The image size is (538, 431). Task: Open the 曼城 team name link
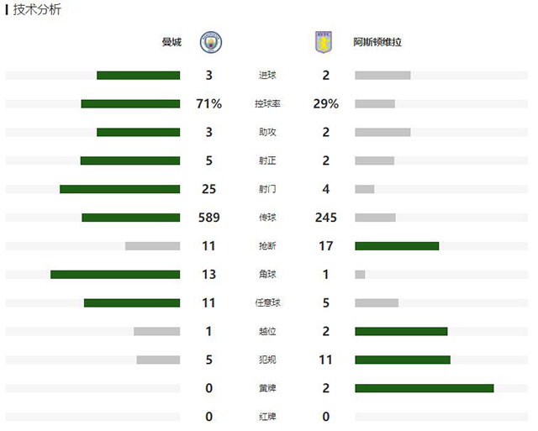point(171,41)
